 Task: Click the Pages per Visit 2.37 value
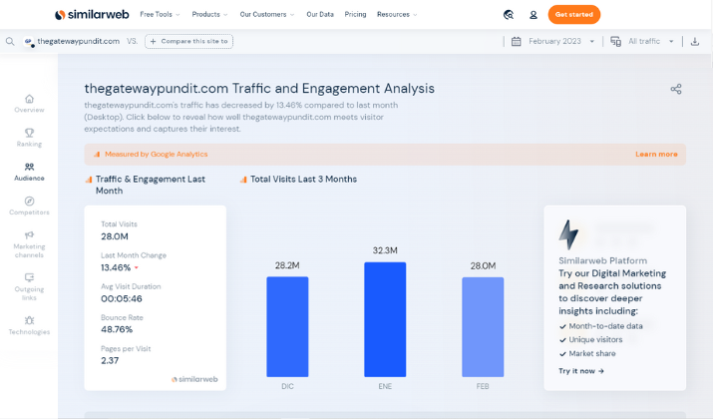click(x=110, y=361)
